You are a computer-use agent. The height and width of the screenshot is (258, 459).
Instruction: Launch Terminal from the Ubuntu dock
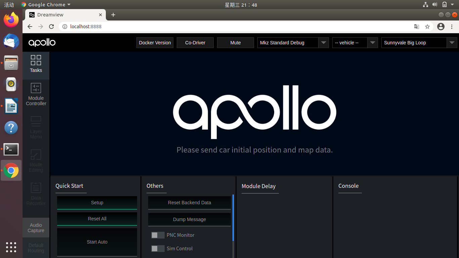(11, 149)
